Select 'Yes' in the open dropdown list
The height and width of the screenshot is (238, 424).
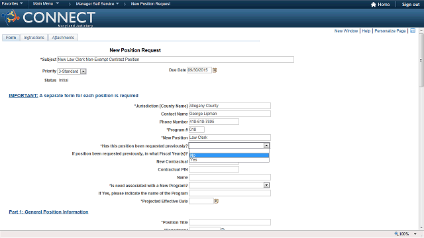click(229, 160)
